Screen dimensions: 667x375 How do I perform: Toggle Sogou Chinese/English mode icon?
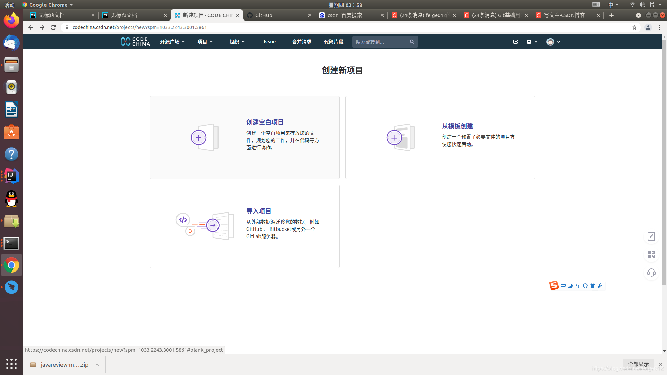click(563, 286)
